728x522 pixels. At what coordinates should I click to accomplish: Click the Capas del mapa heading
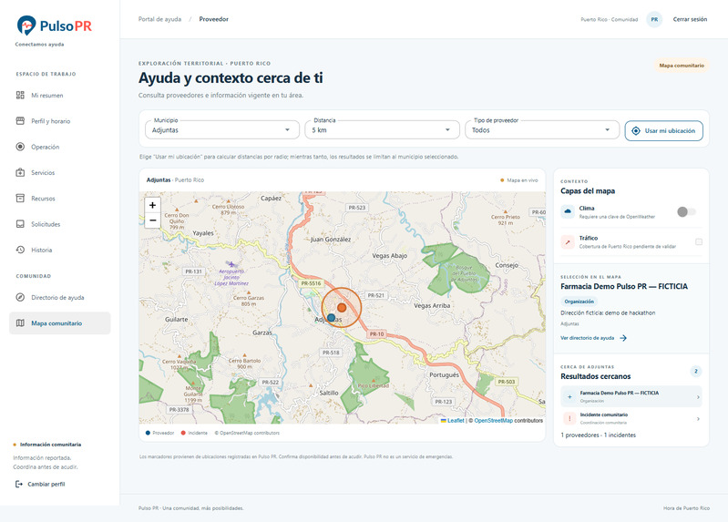(x=588, y=191)
